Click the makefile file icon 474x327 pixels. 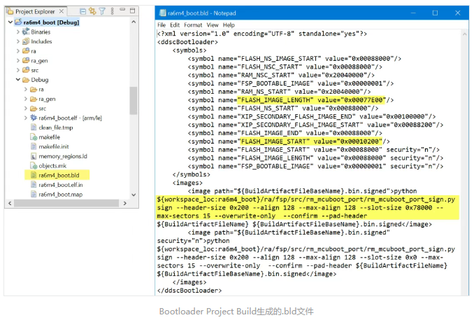pyautogui.click(x=34, y=137)
